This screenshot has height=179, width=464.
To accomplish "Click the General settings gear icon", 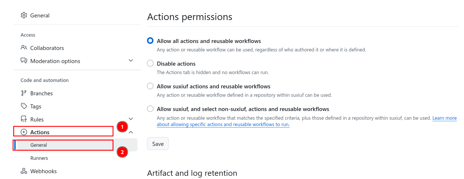I will (24, 15).
